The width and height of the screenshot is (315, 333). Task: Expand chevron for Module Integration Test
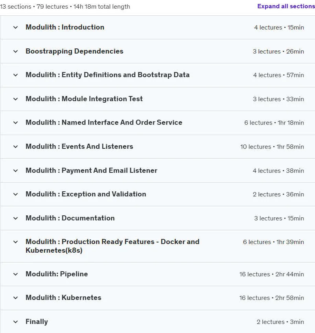(15, 99)
